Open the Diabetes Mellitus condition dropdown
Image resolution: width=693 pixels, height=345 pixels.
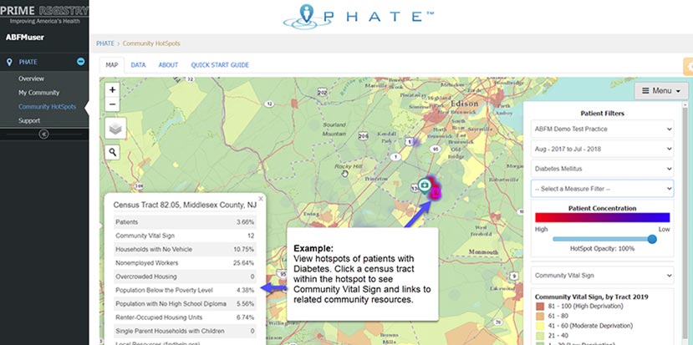click(x=603, y=169)
